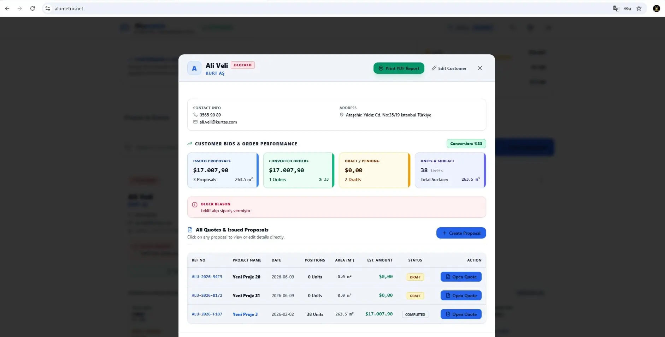Open browser profile avatar

click(x=657, y=8)
